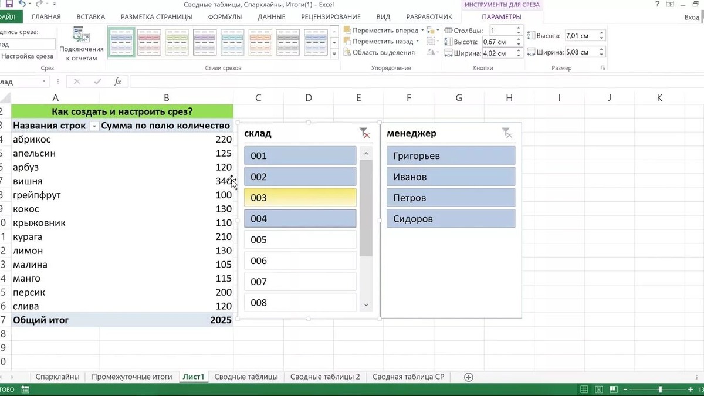This screenshot has width=704, height=396.
Task: Toggle slicer item 005 in склад
Action: (300, 239)
